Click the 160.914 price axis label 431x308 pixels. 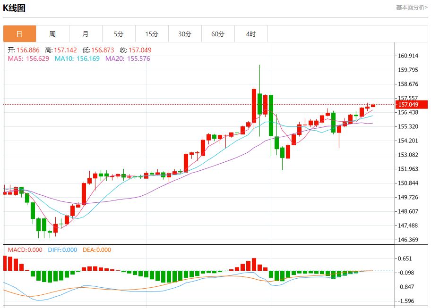click(408, 56)
